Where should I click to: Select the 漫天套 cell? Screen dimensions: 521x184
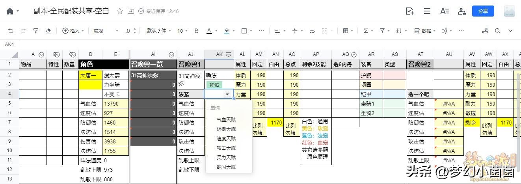[115, 75]
